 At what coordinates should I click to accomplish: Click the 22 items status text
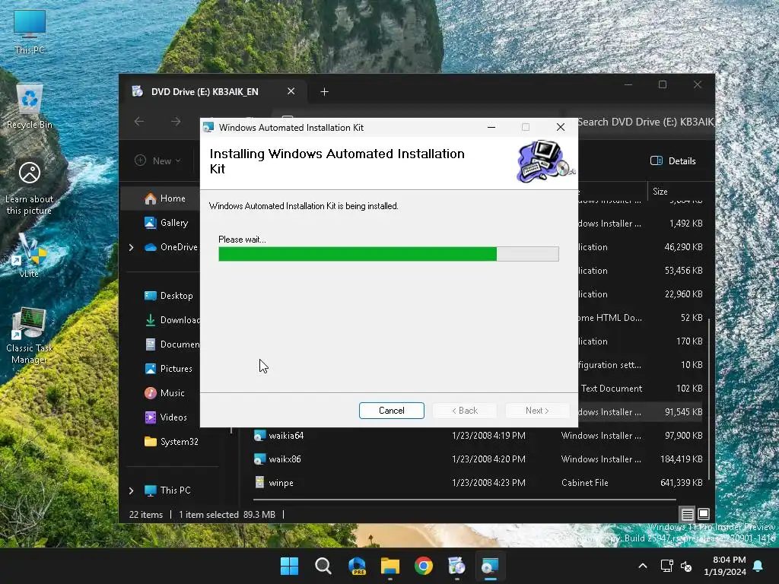(146, 515)
